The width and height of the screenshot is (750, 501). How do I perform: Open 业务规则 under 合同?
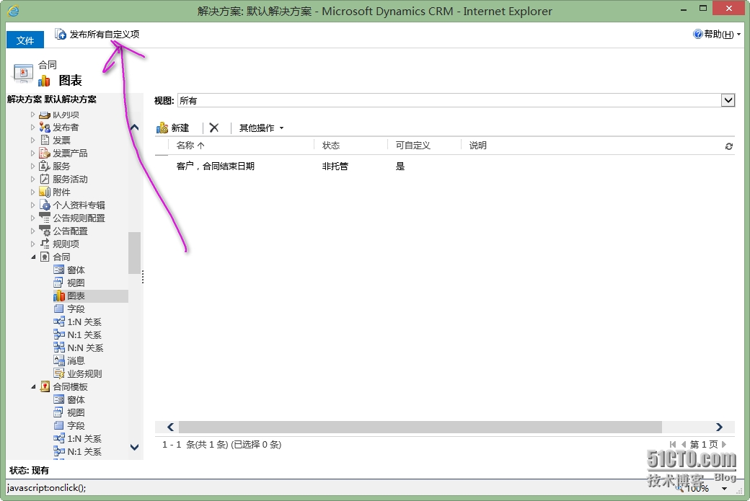pyautogui.click(x=78, y=373)
